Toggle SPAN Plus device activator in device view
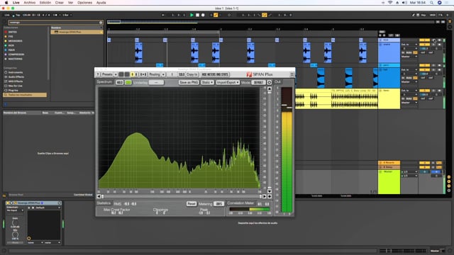 pyautogui.click(x=8, y=203)
